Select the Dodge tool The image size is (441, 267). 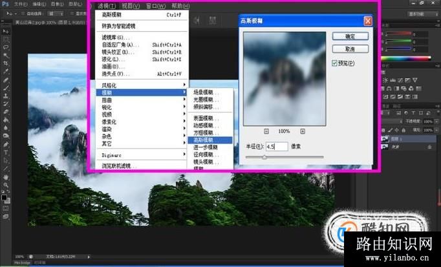(6, 136)
